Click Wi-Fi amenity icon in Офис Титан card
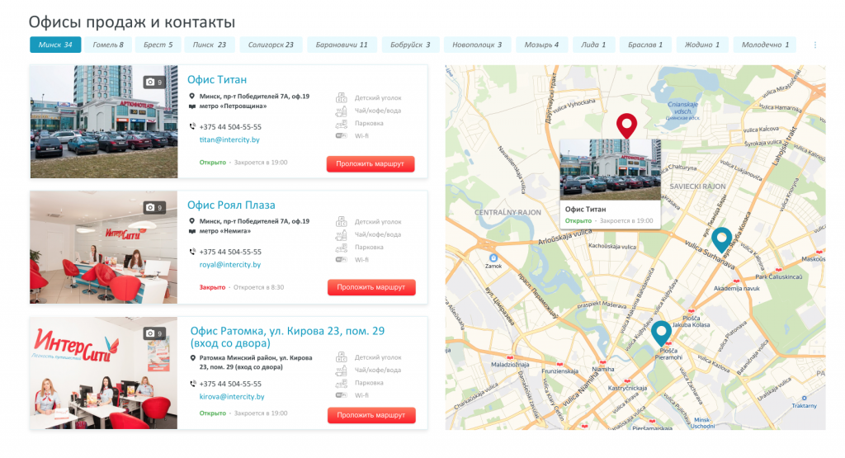Image resolution: width=845 pixels, height=458 pixels. pyautogui.click(x=342, y=135)
